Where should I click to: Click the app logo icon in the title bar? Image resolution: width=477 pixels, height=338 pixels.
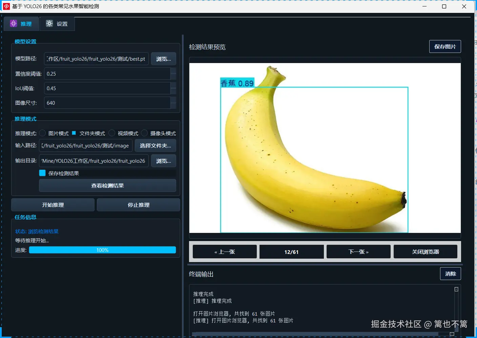click(x=6, y=6)
